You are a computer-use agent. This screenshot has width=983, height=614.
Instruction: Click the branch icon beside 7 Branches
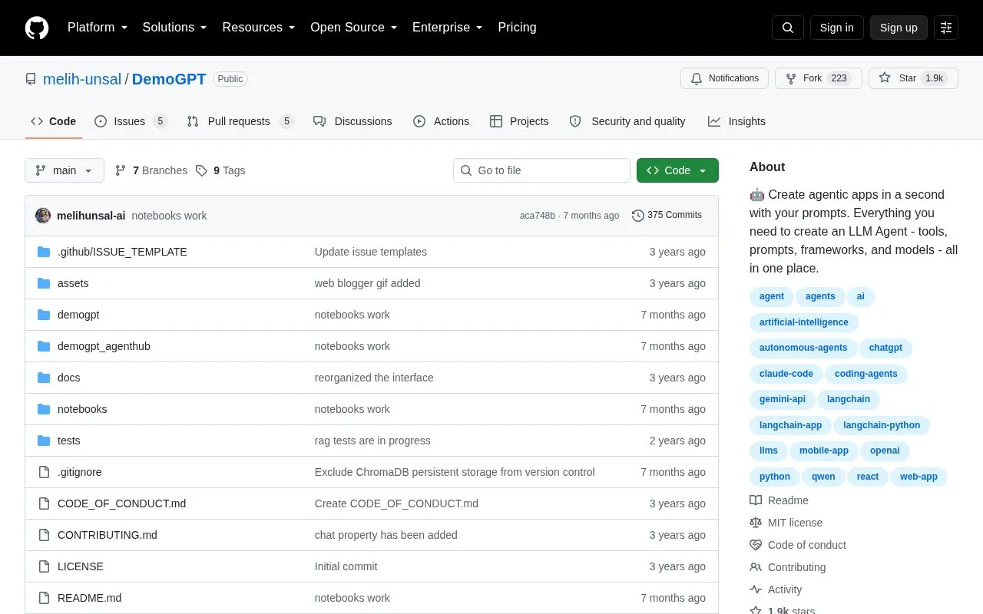pyautogui.click(x=121, y=170)
